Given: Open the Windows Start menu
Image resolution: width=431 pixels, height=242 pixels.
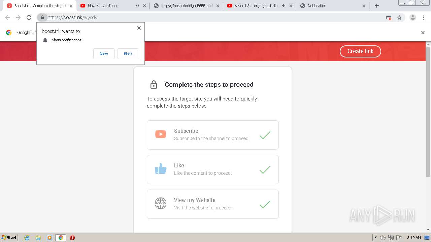Looking at the screenshot, I should pyautogui.click(x=9, y=237).
